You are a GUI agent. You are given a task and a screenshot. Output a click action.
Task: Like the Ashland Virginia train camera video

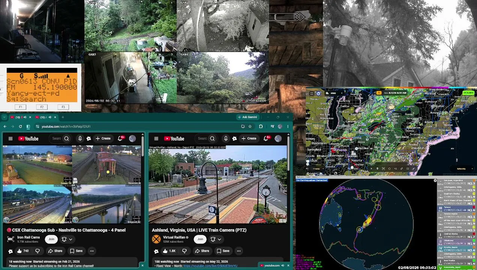[x=169, y=251]
